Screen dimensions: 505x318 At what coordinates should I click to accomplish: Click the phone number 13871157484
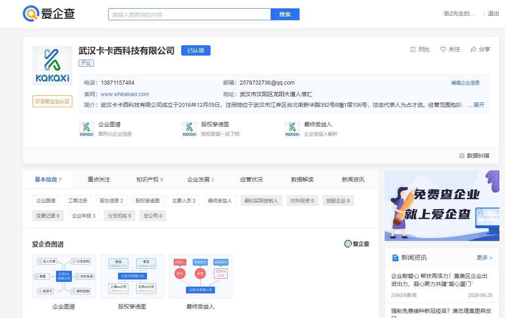[118, 83]
